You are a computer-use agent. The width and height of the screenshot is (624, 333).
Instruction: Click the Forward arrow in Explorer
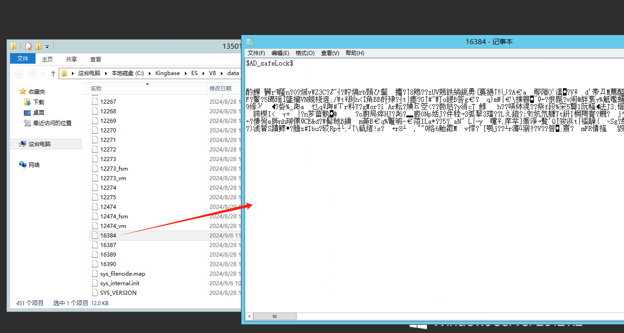[x=32, y=73]
